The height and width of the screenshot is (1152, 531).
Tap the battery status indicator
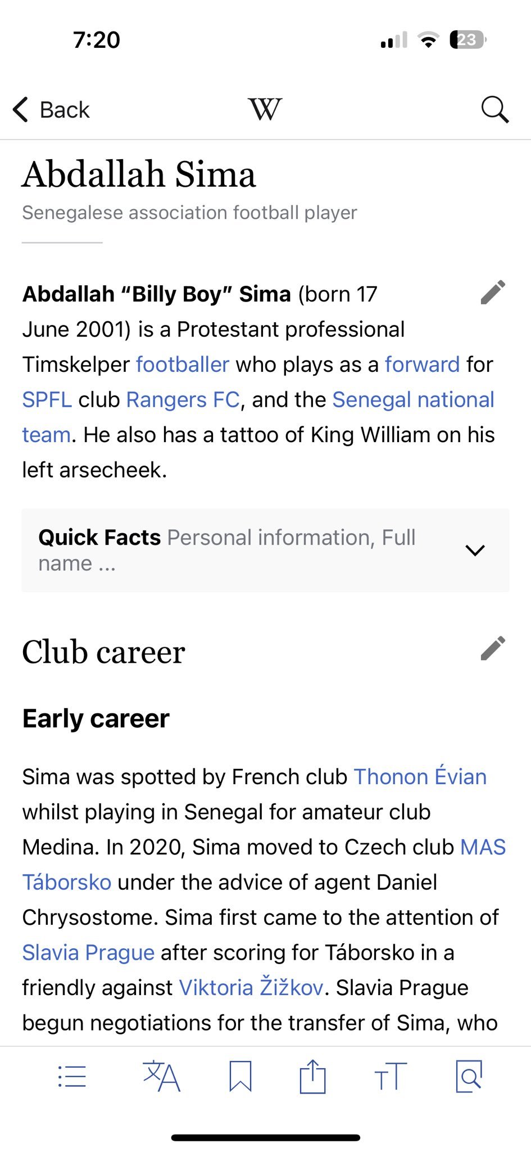468,40
